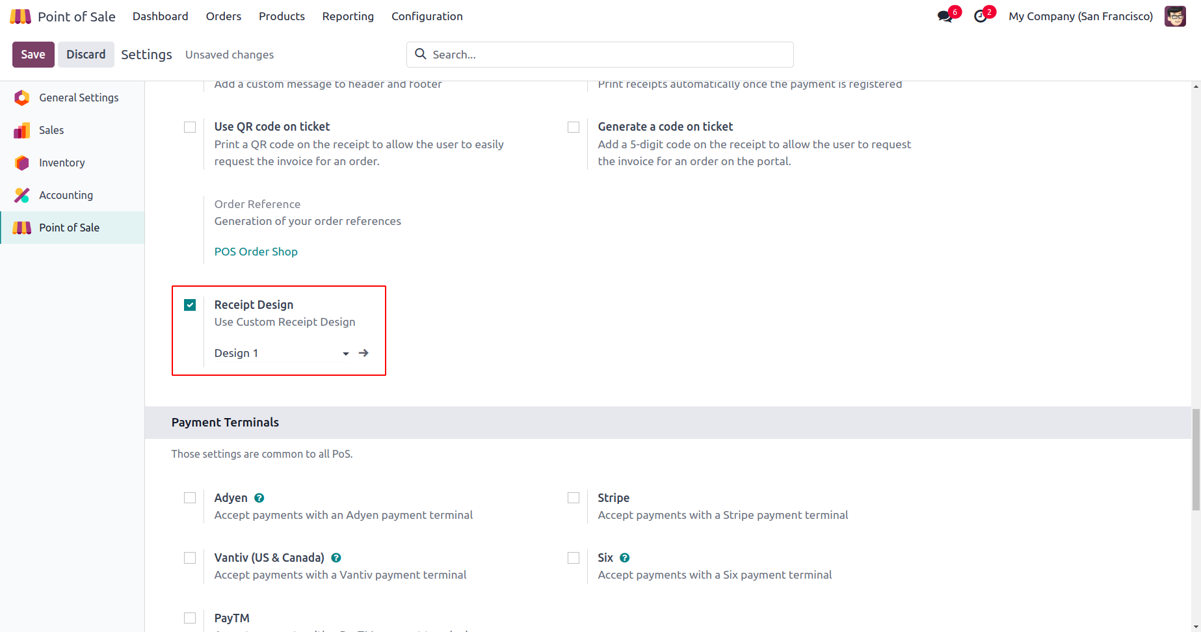This screenshot has width=1201, height=632.
Task: Click the vertical scrollbar thumb
Action: coord(1196,459)
